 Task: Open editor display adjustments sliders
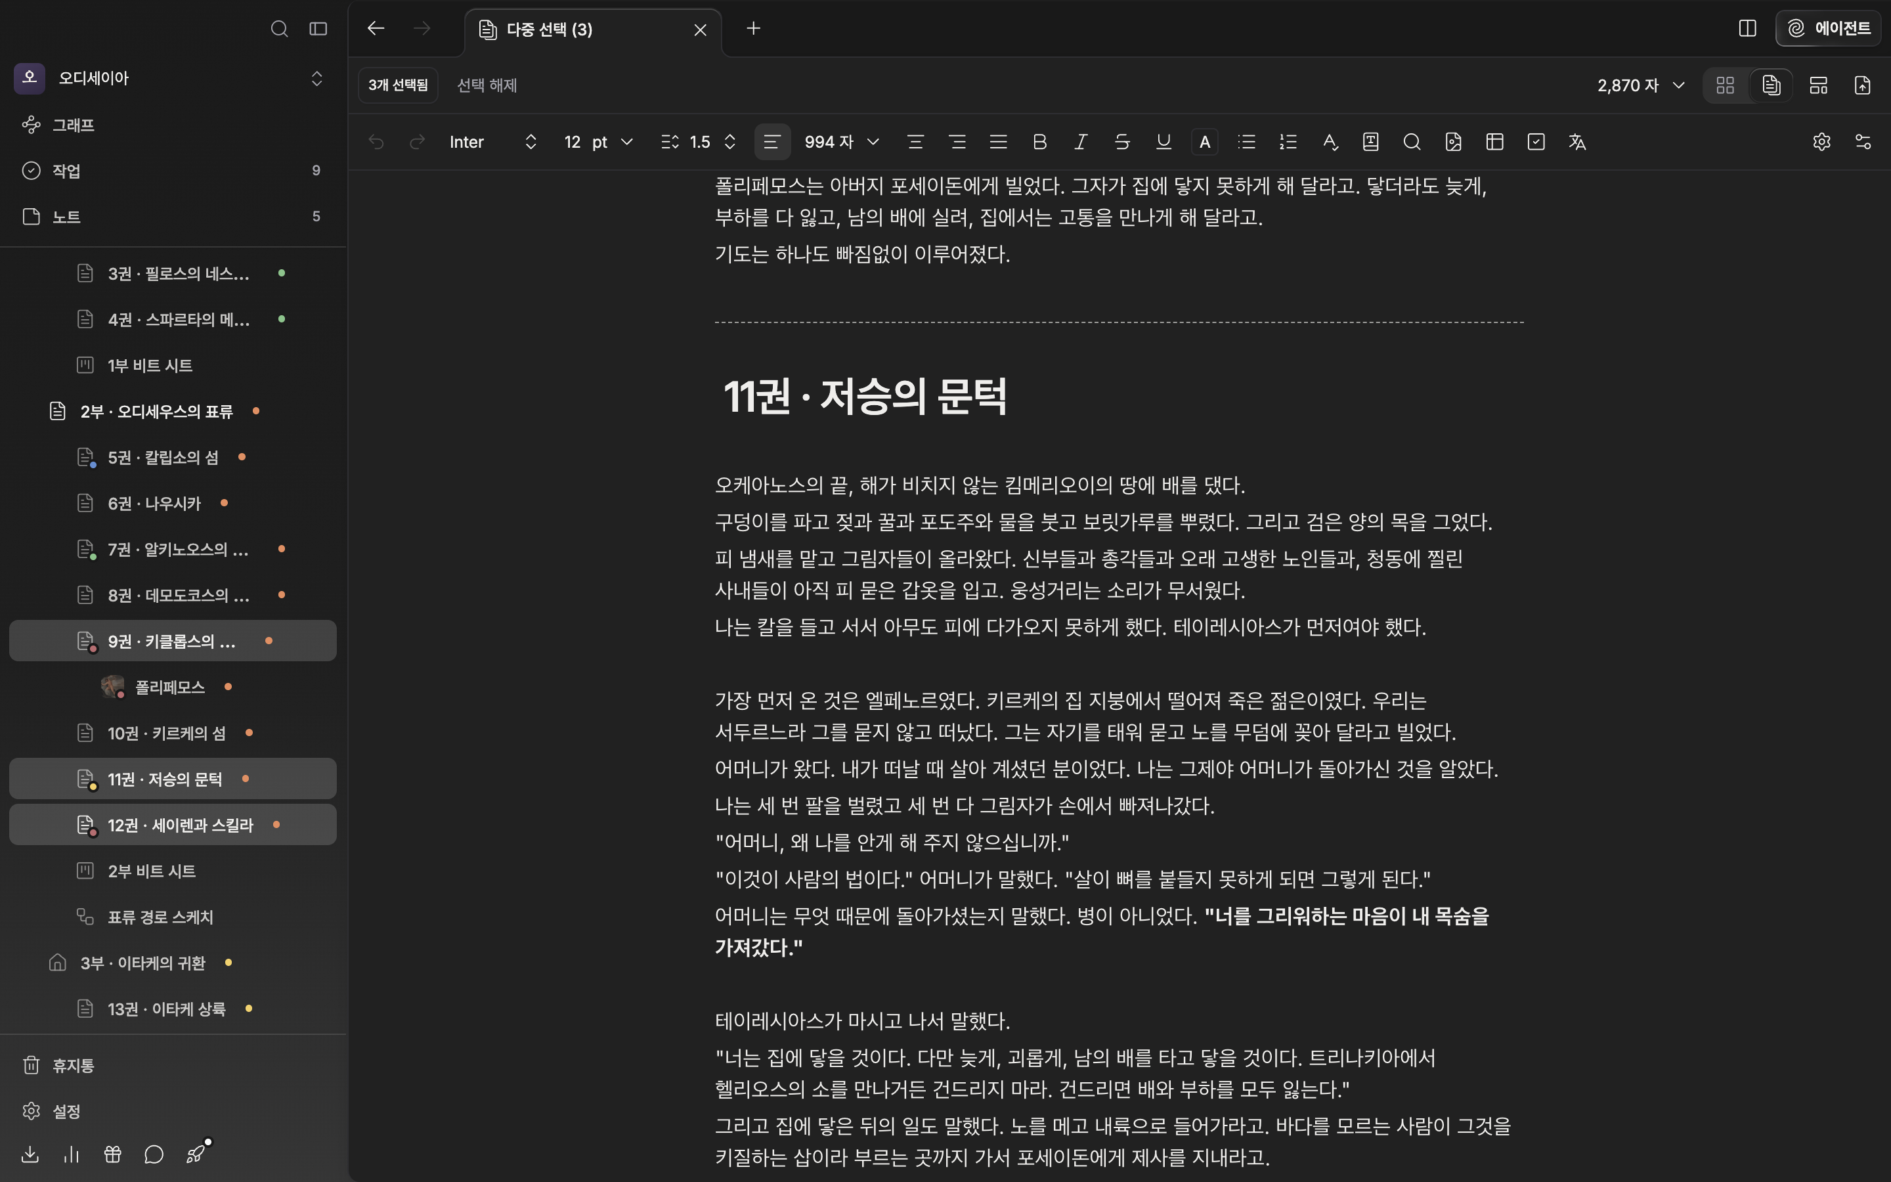coord(1863,141)
